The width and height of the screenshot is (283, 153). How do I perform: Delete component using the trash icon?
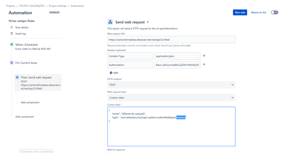coord(148,22)
